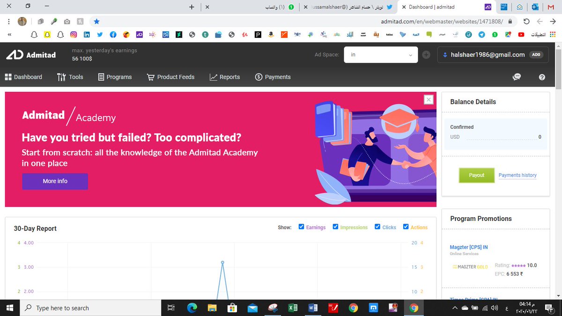Toggle the Clicks checkbox
The width and height of the screenshot is (562, 316).
click(x=377, y=227)
